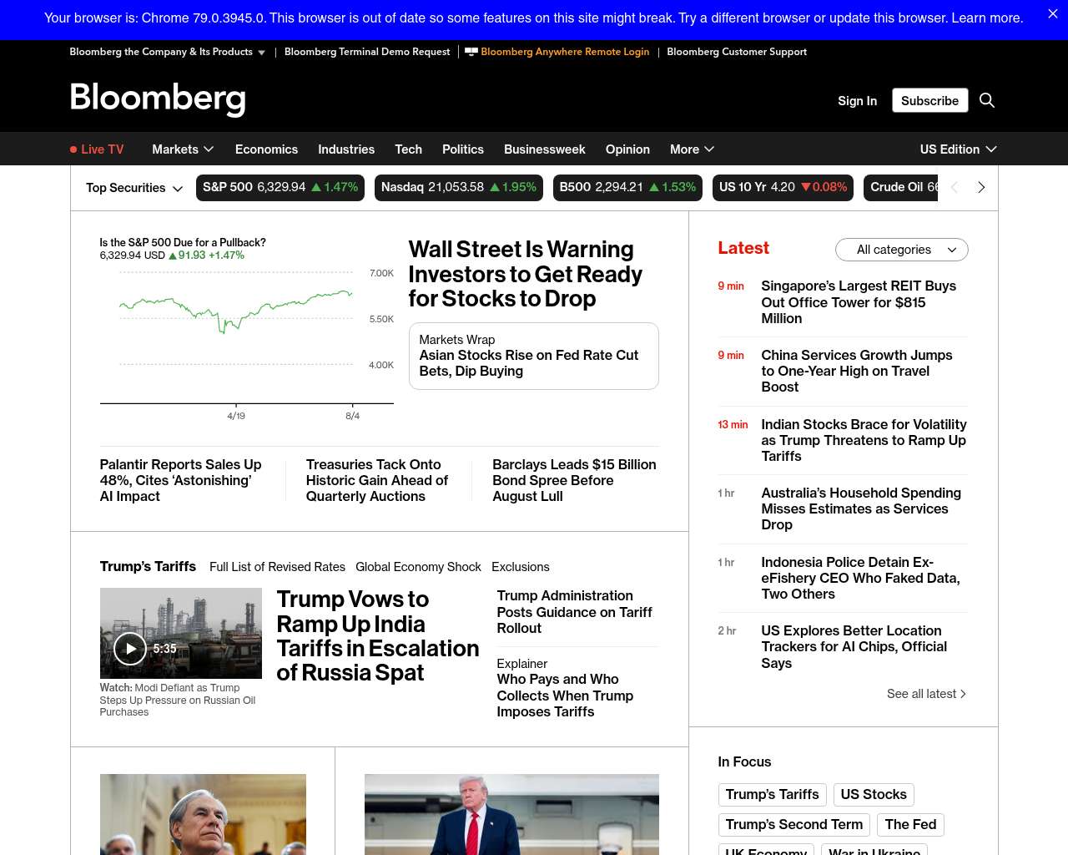
Task: Click the Subscribe button
Action: point(929,100)
